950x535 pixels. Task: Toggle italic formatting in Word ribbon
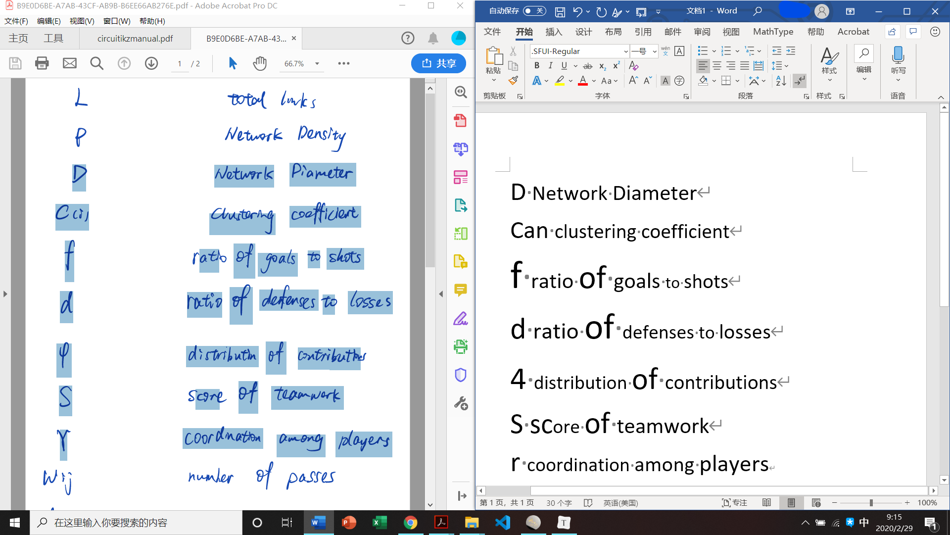point(550,65)
